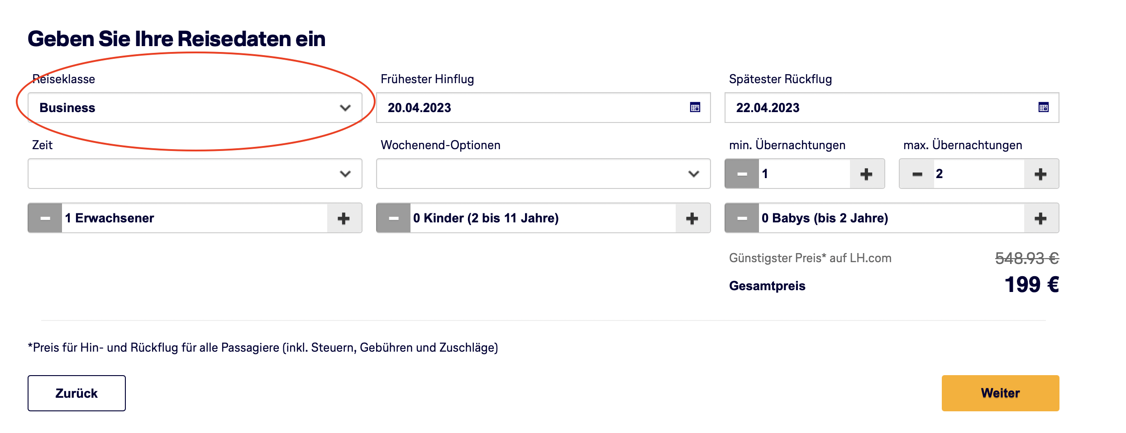1126x433 pixels.
Task: Add a Babys passenger with plus
Action: [x=1040, y=218]
